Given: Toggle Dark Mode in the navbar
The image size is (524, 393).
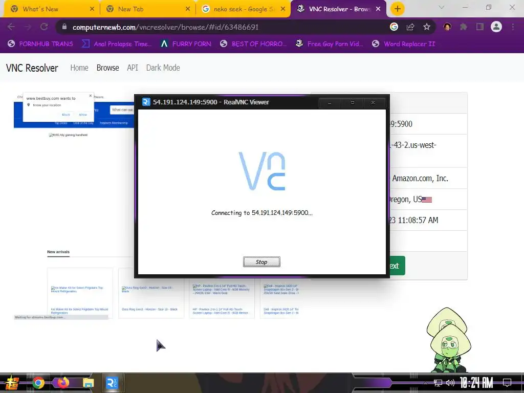Looking at the screenshot, I should pyautogui.click(x=163, y=68).
